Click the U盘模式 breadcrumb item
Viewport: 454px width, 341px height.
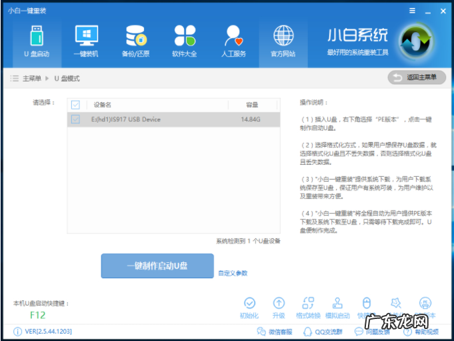[67, 78]
